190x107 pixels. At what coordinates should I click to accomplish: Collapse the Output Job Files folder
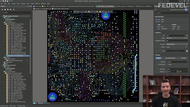click(x=5, y=59)
